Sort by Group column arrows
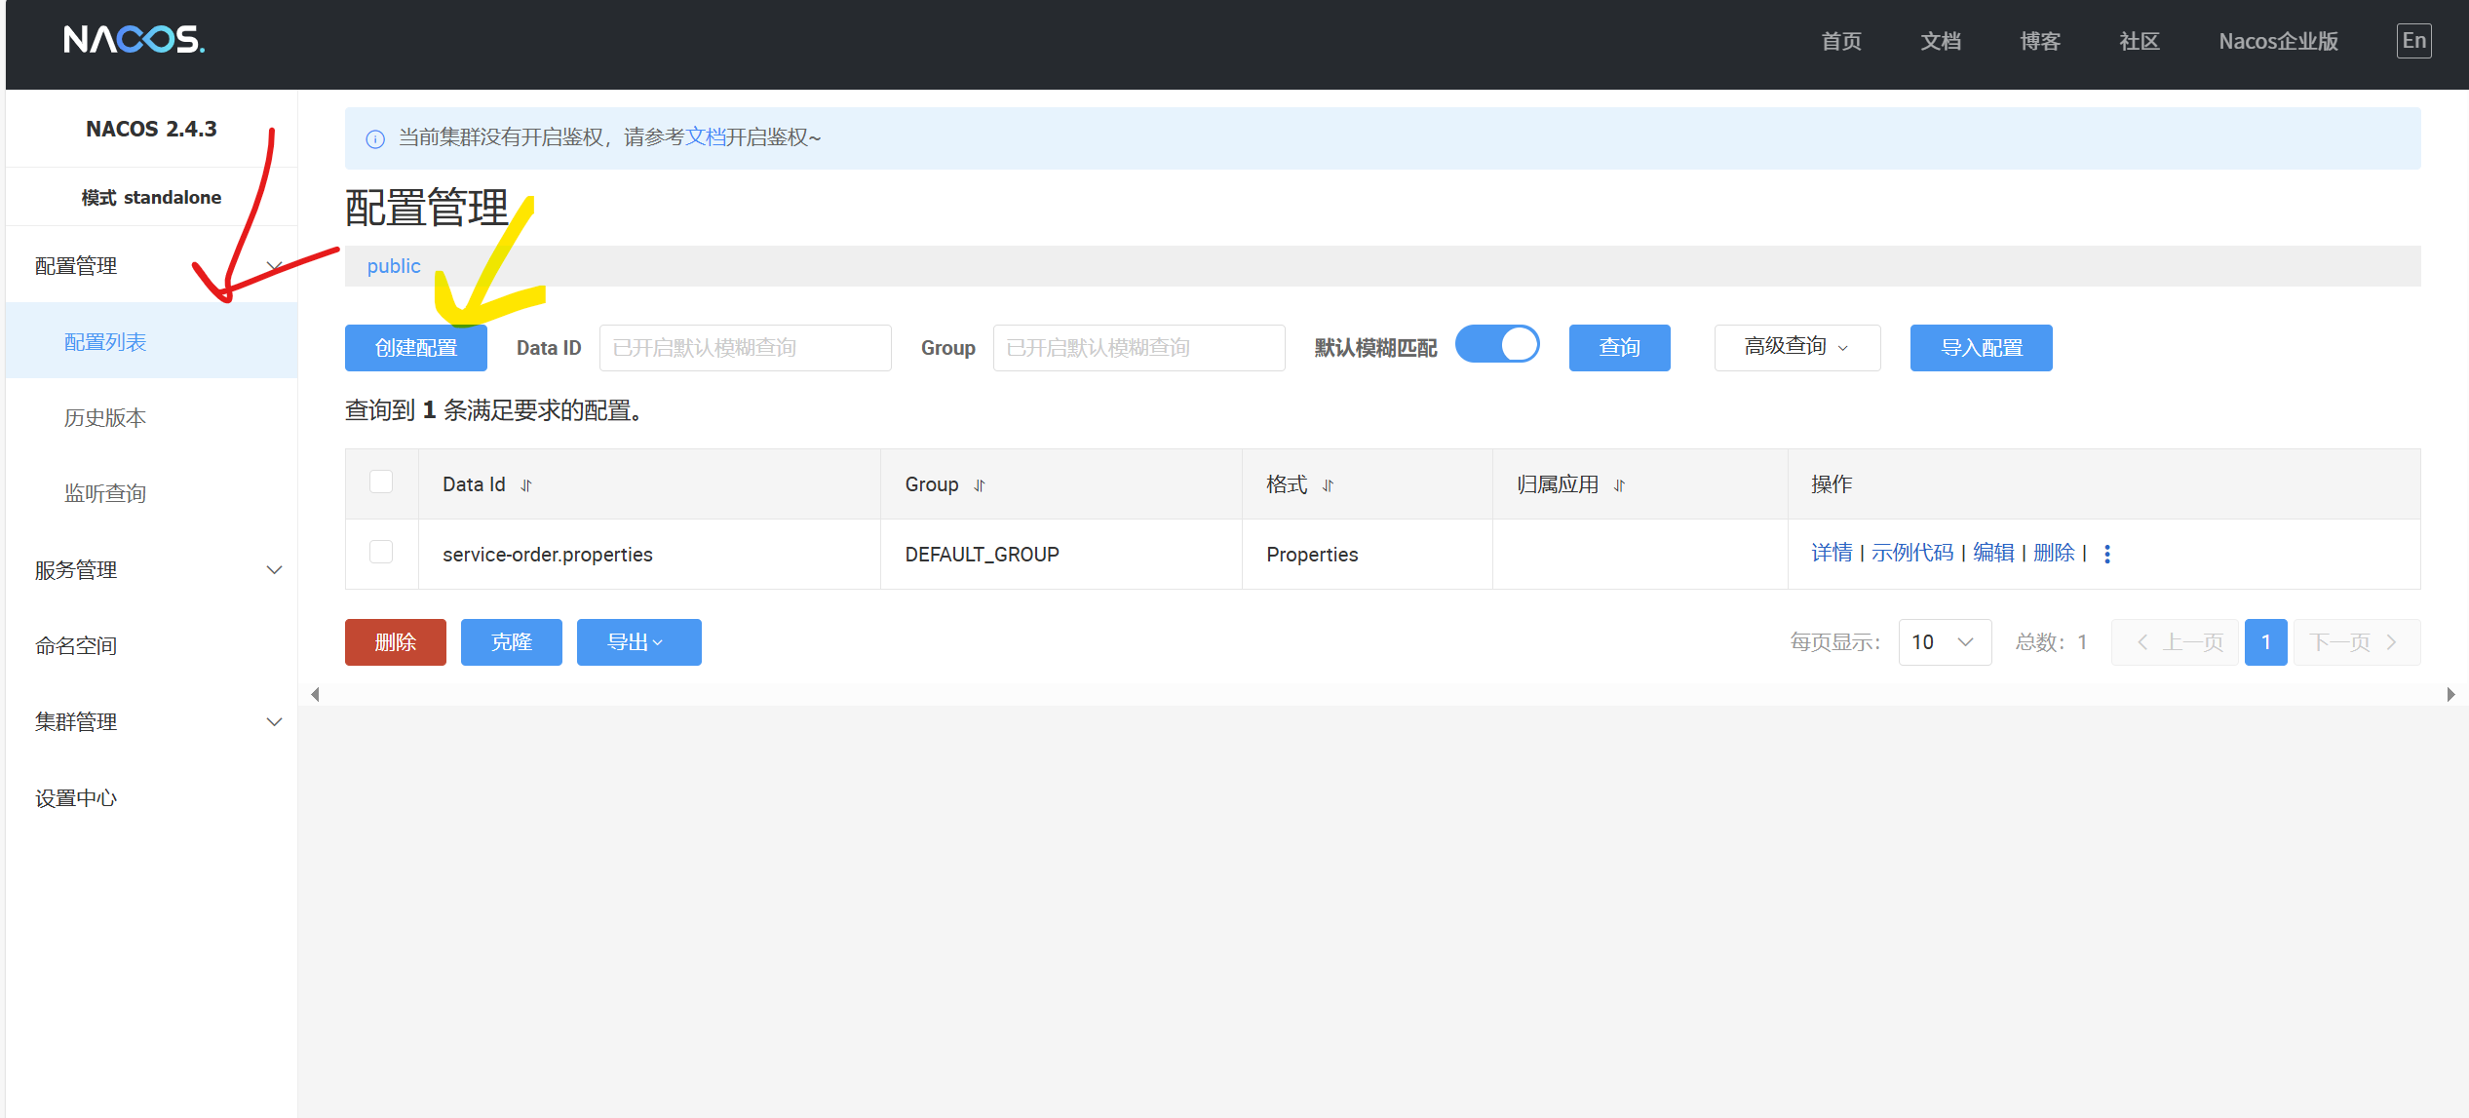This screenshot has width=2469, height=1118. point(980,485)
